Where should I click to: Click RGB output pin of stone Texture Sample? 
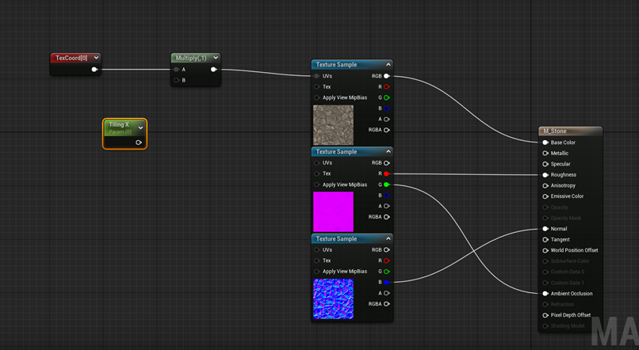point(387,76)
